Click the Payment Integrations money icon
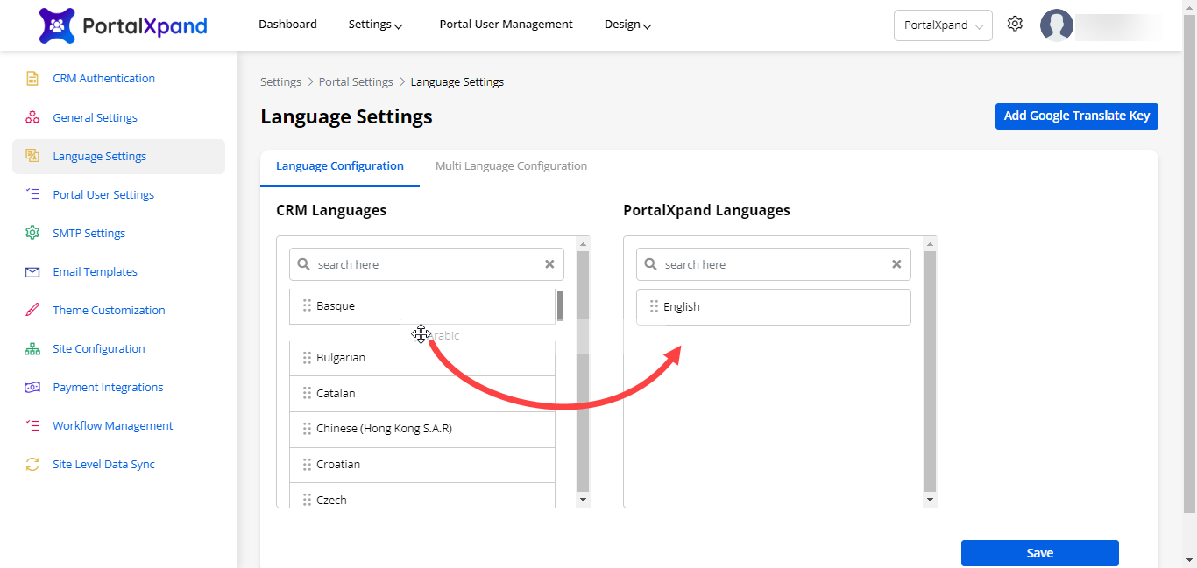 pos(32,388)
